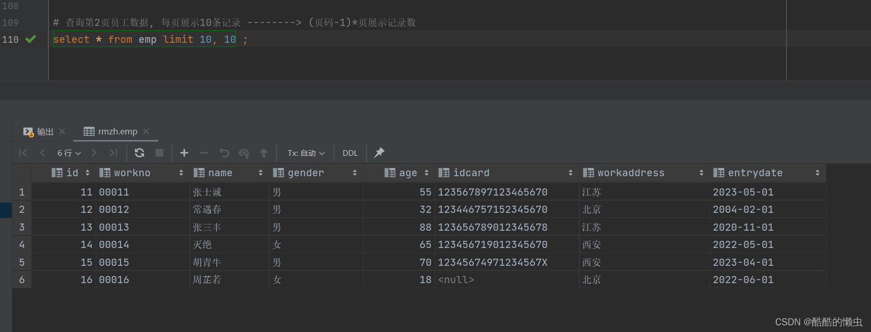Go to first page of results
This screenshot has width=871, height=332.
click(23, 153)
